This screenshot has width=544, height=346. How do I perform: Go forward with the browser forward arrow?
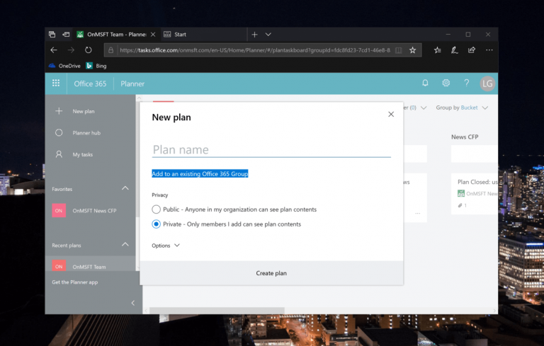[71, 50]
